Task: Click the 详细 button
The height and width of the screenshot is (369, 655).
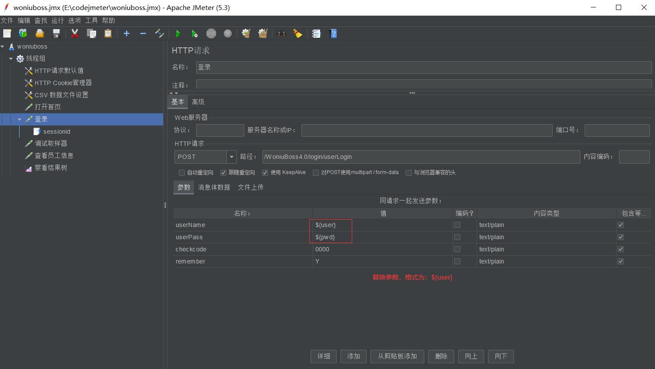Action: (x=324, y=356)
